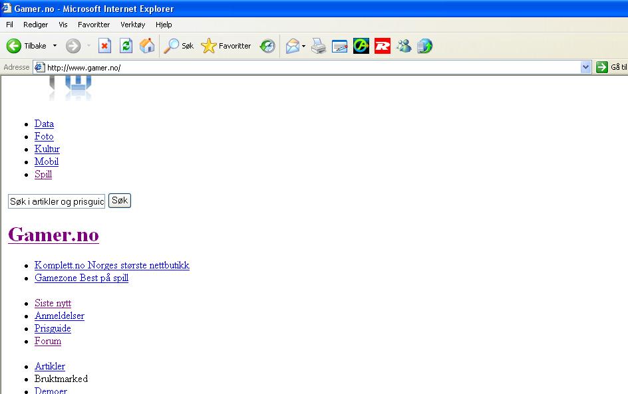The height and width of the screenshot is (394, 628).
Task: Click the Artikler link
Action: point(50,366)
